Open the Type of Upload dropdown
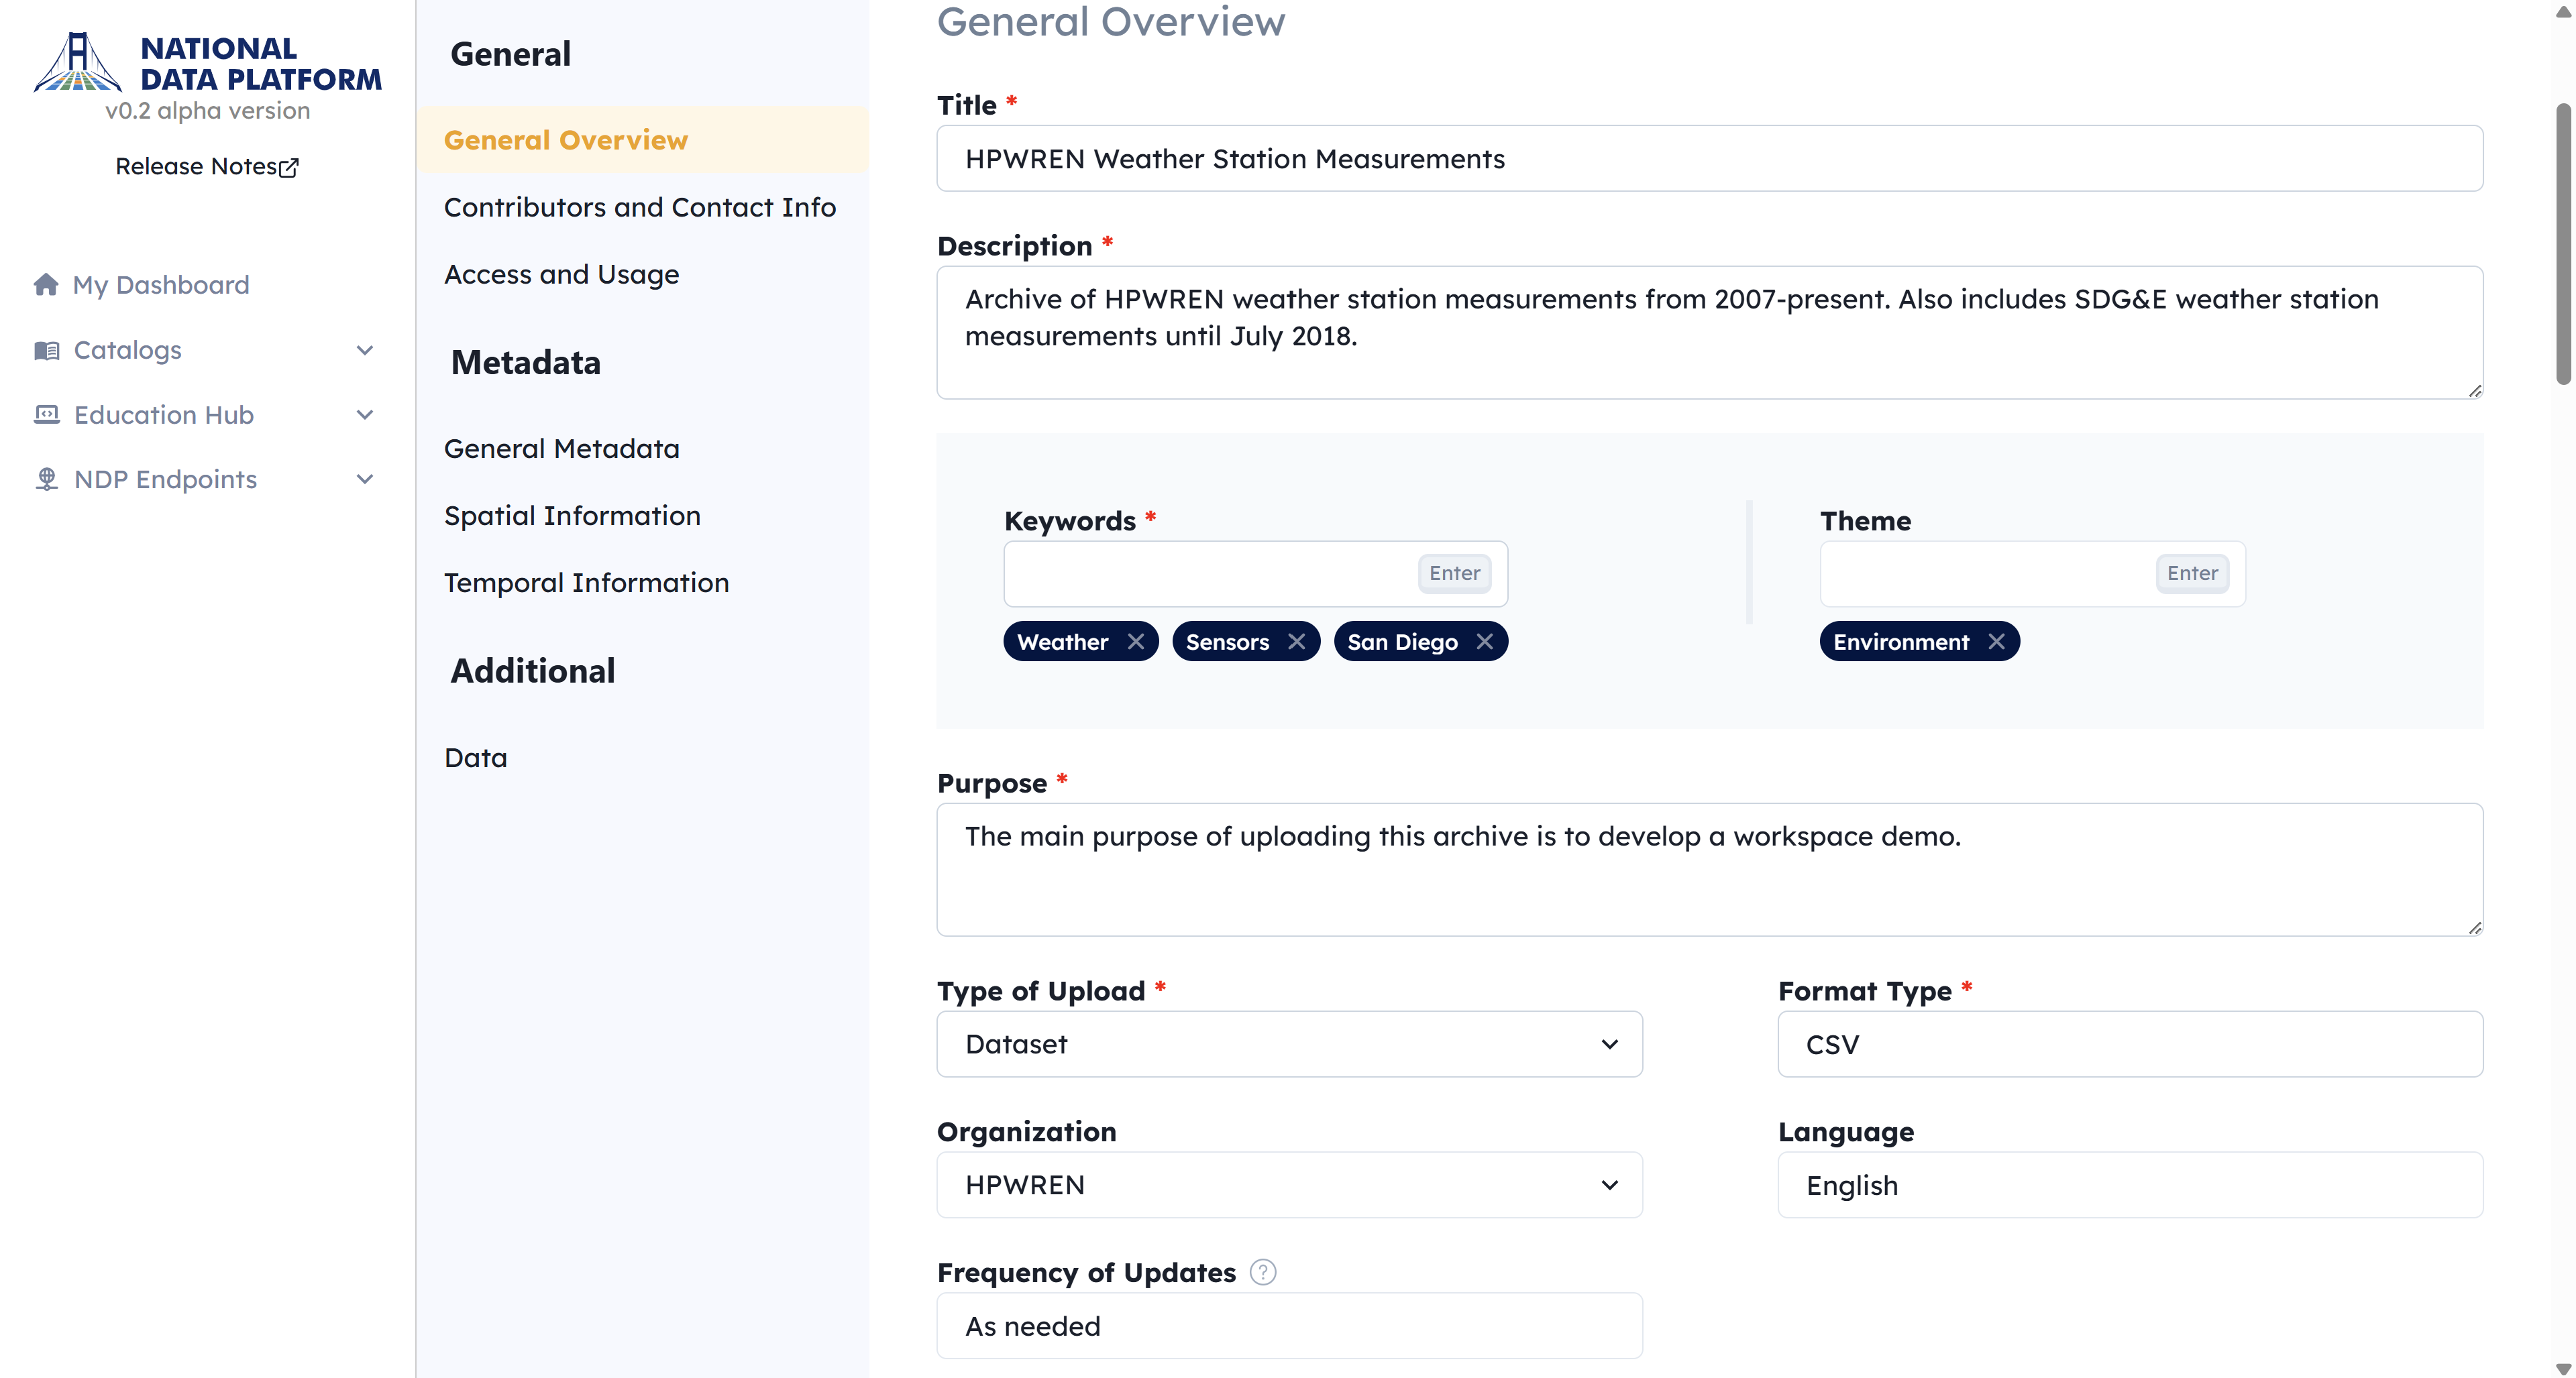2576x1378 pixels. click(1289, 1044)
